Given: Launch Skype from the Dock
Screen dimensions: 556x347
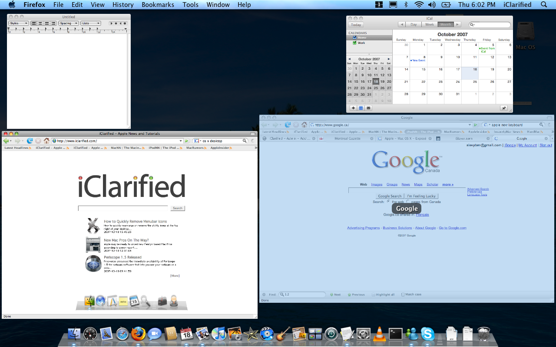Looking at the screenshot, I should click(427, 334).
